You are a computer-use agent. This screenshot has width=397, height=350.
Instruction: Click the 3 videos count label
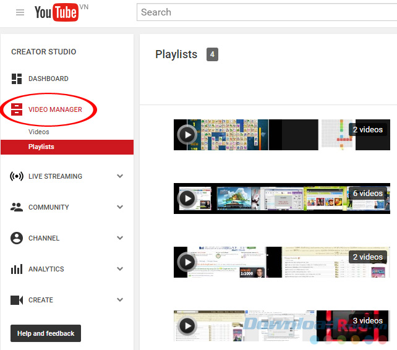point(368,320)
